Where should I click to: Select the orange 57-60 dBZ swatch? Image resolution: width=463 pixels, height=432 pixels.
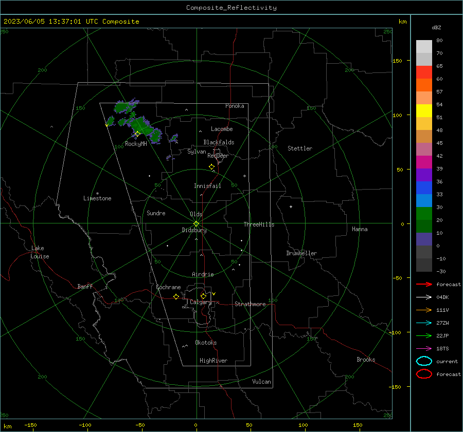(x=424, y=85)
